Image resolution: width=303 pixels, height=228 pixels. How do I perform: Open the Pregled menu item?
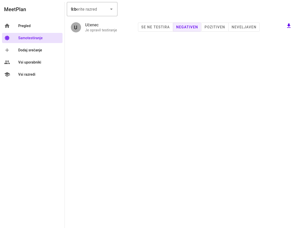pyautogui.click(x=32, y=26)
